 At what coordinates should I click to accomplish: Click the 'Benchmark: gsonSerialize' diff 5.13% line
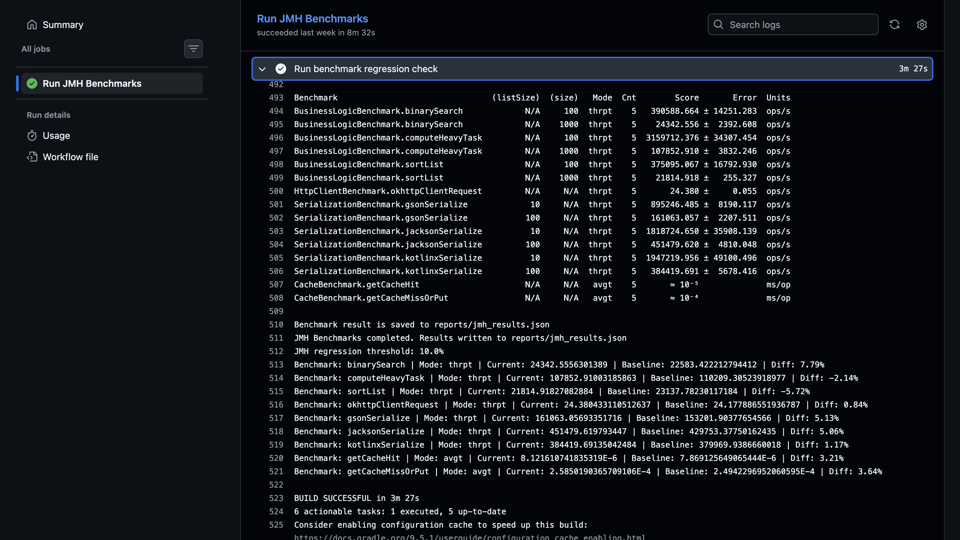click(566, 418)
